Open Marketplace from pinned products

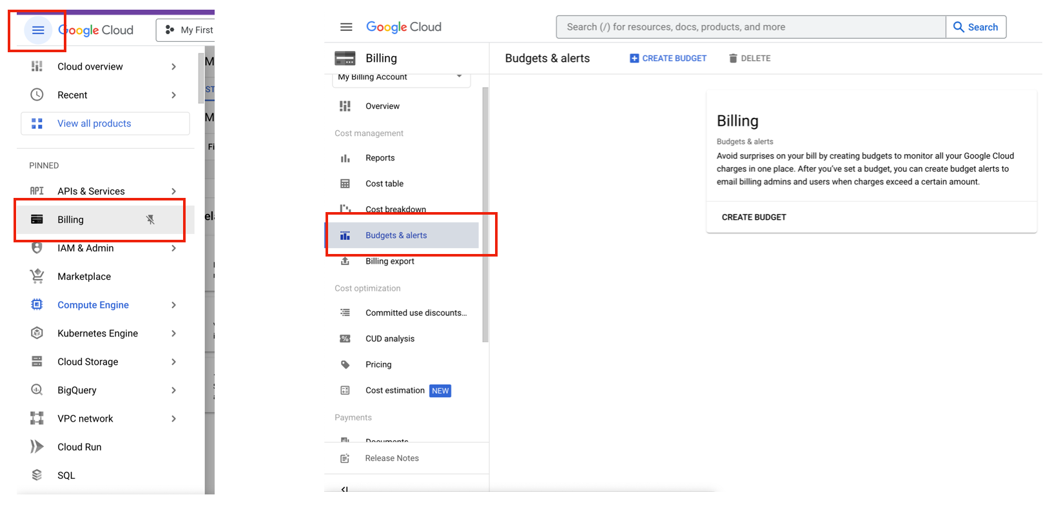84,277
